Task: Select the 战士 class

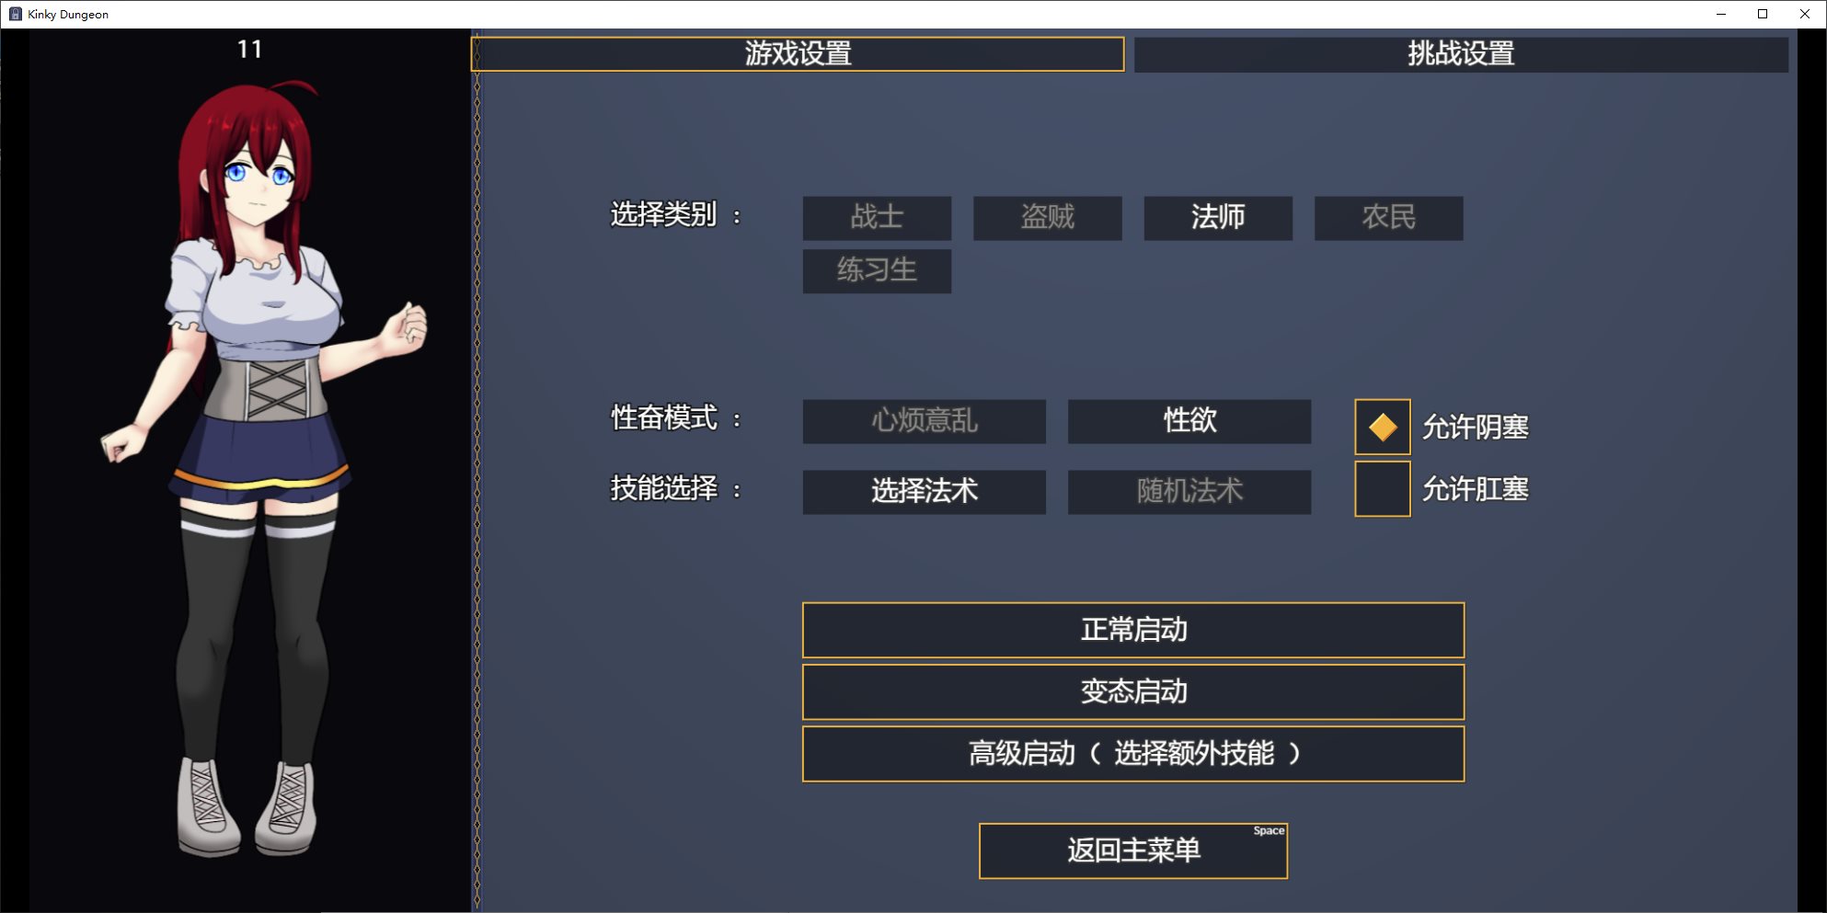Action: click(876, 218)
